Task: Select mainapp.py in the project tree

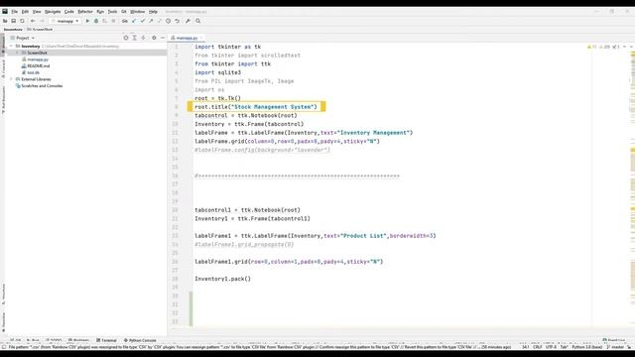Action: 38,59
